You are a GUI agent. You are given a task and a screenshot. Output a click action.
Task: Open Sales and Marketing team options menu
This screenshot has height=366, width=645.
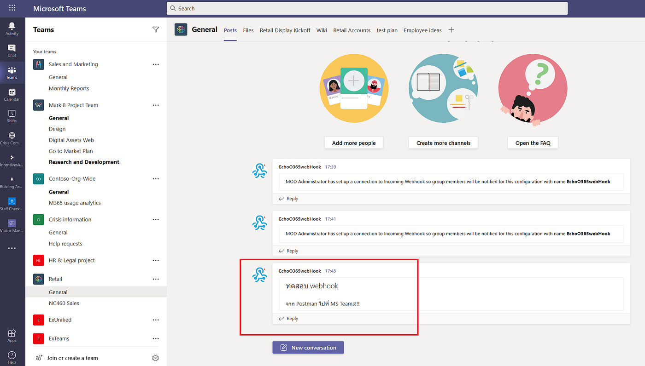[156, 64]
